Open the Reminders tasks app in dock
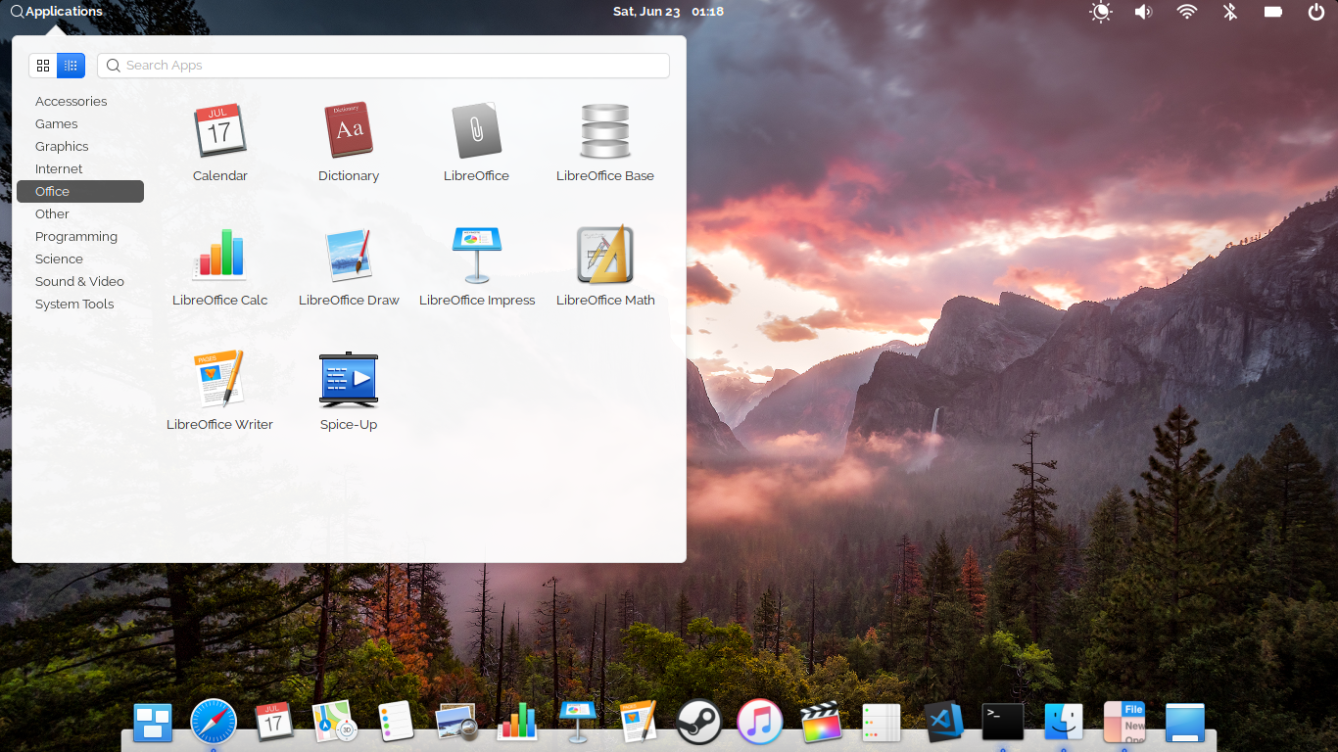The height and width of the screenshot is (752, 1338). pyautogui.click(x=396, y=723)
